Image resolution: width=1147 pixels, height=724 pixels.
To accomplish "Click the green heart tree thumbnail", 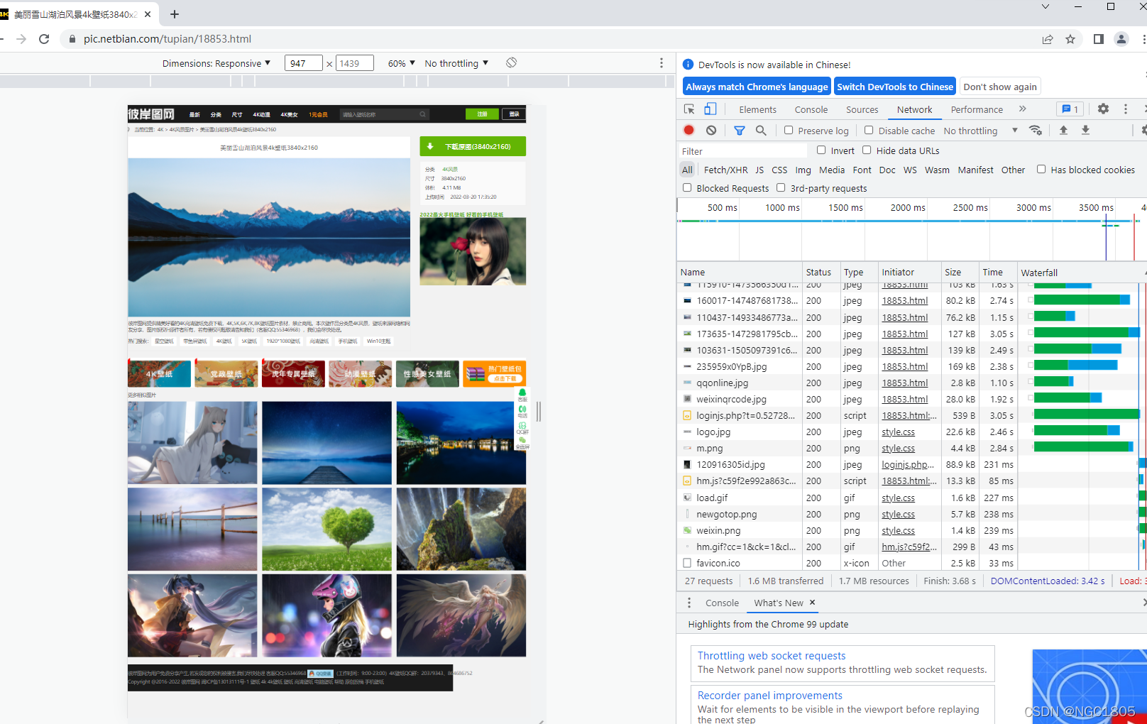I will (326, 529).
